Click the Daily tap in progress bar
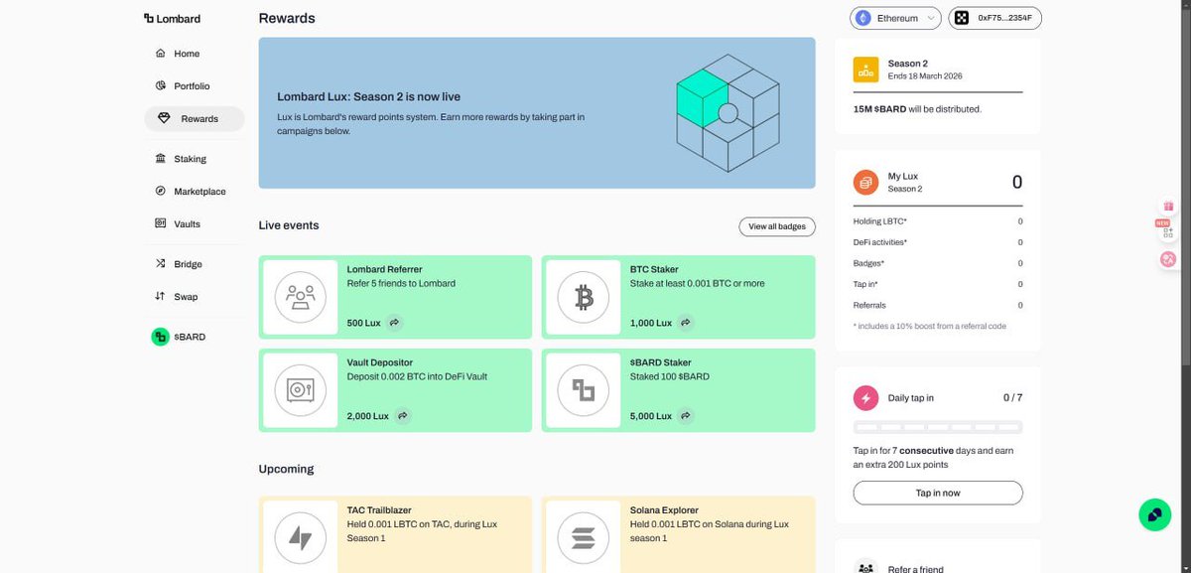This screenshot has width=1191, height=573. coord(938,427)
